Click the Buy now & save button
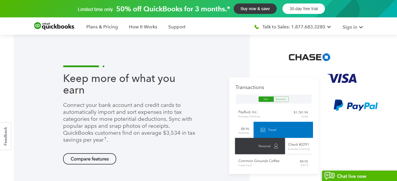397x181 pixels. [255, 9]
